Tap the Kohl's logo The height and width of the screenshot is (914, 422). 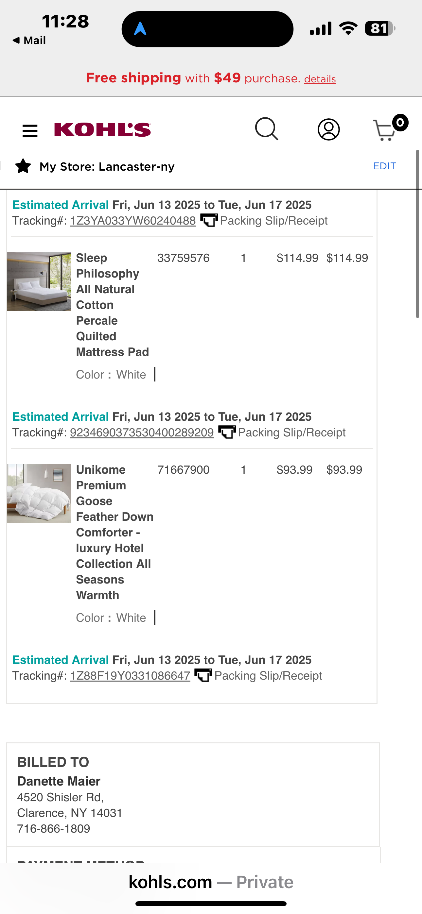tap(103, 129)
